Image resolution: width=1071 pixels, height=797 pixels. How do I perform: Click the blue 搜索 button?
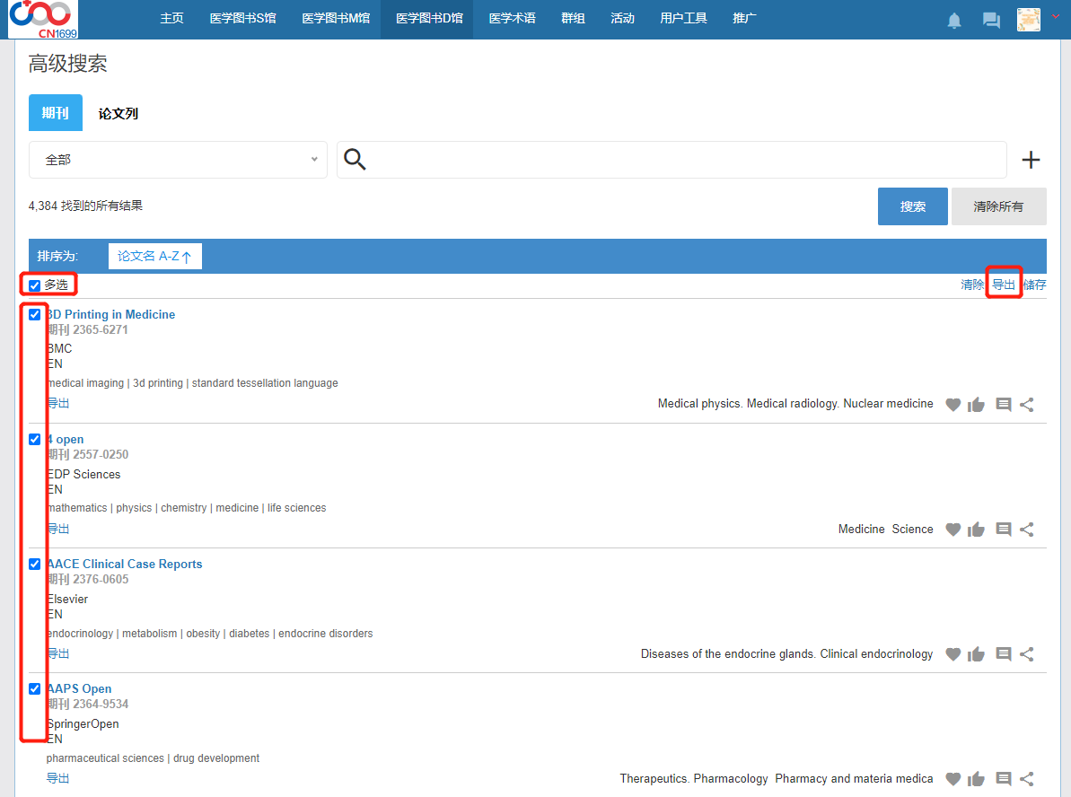click(912, 206)
